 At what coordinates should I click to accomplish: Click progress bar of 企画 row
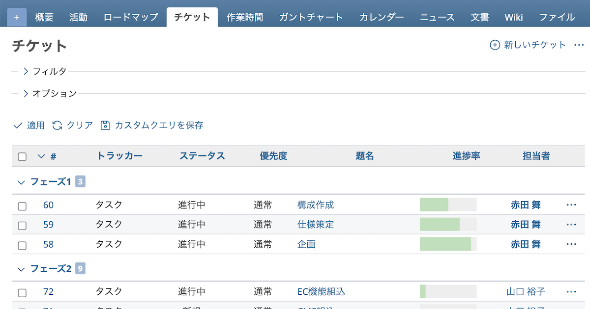click(448, 244)
